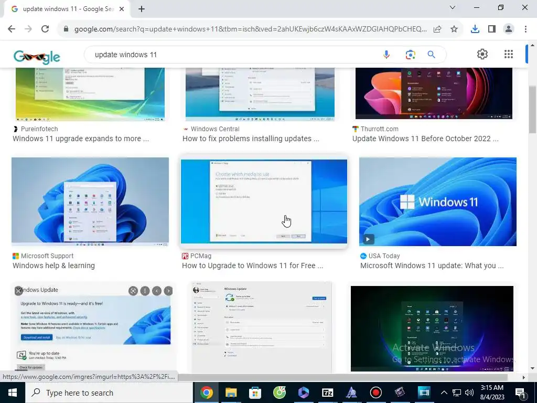Screen dimensions: 537x403
Task: Click 'How to Upgrade to Windows 11 for Free ...'
Action: pyautogui.click(x=252, y=266)
